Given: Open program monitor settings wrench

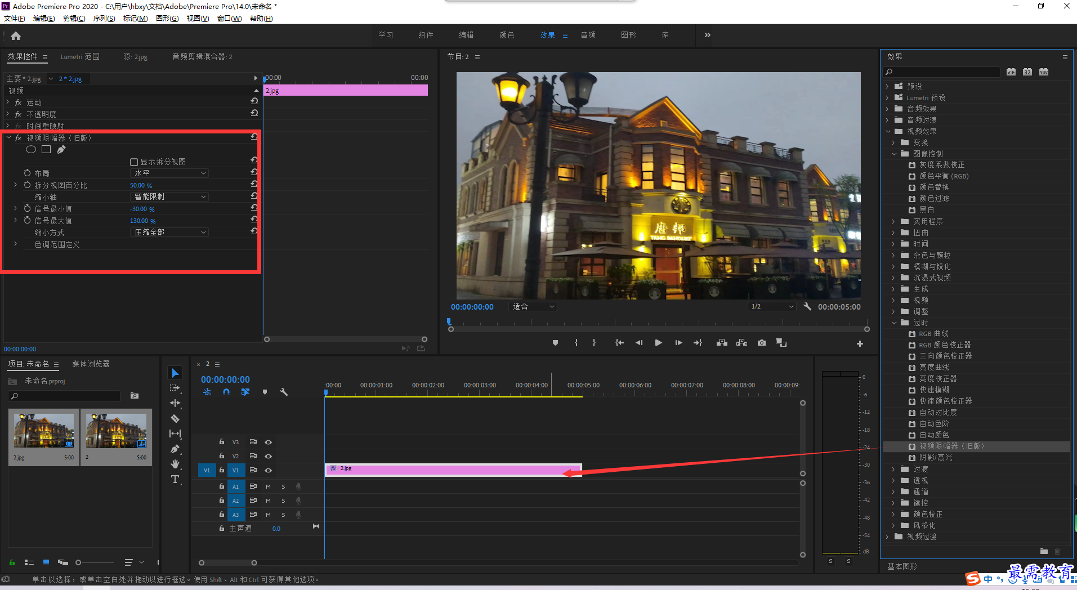Looking at the screenshot, I should [807, 307].
